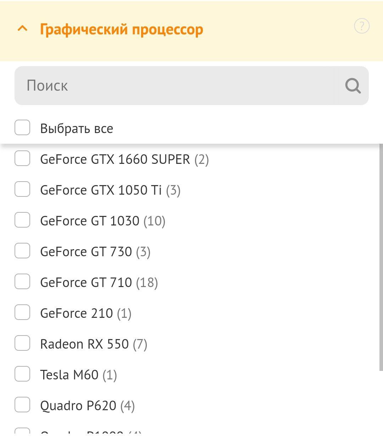Click the list's vertical scrollbar
Screen dimensions: 383x441
(x=381, y=255)
